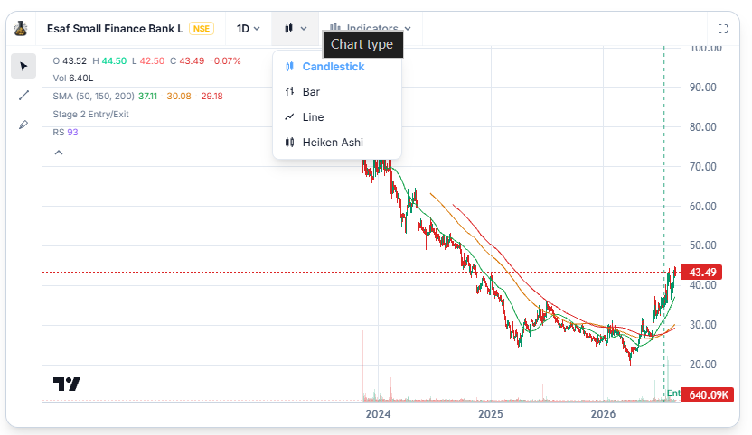Click the NSE exchange badge
This screenshot has height=435, width=752.
pos(202,29)
